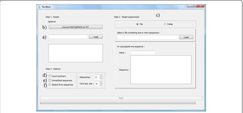Click the 'Step 3 - Options' label
Viewport: 243px width, 113px height.
(x=53, y=69)
